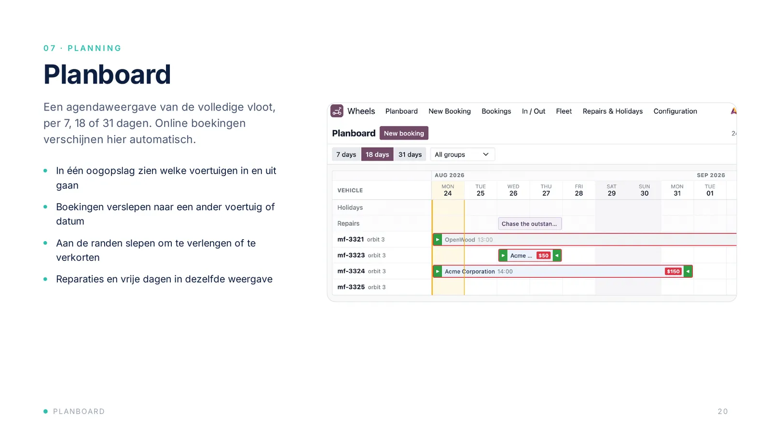Click the Wheels scooter app logo
Image resolution: width=772 pixels, height=434 pixels.
[337, 111]
